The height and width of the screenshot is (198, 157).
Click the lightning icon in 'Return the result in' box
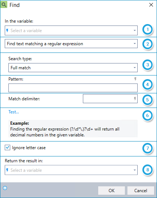click(x=7, y=170)
